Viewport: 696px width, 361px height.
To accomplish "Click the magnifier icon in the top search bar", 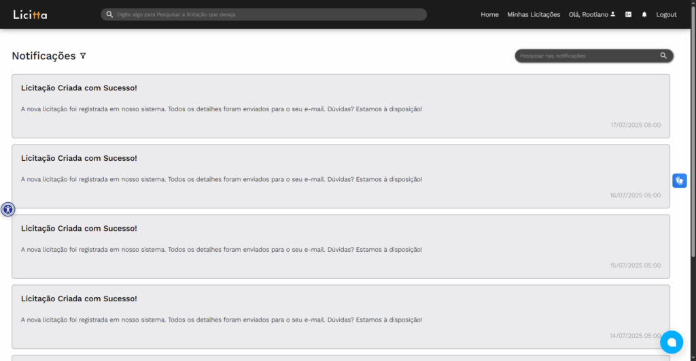I will click(109, 15).
